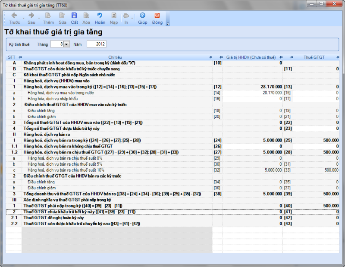345x267 pixels.
Task: Click the Năm year input field
Action: (x=96, y=44)
